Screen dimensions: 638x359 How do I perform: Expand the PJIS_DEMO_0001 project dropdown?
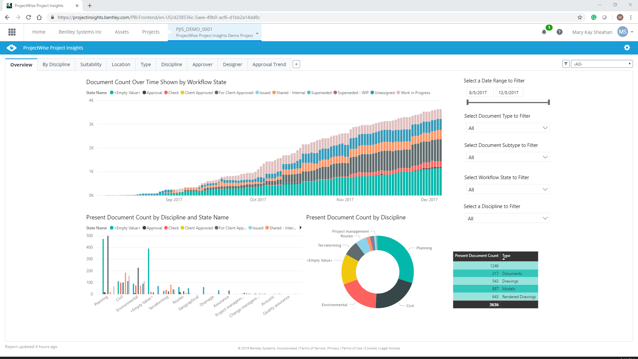point(257,34)
